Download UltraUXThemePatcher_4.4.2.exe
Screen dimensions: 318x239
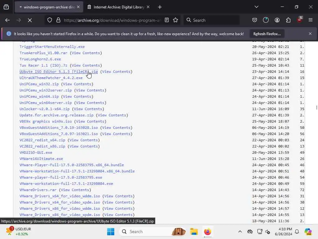pyautogui.click(x=51, y=78)
